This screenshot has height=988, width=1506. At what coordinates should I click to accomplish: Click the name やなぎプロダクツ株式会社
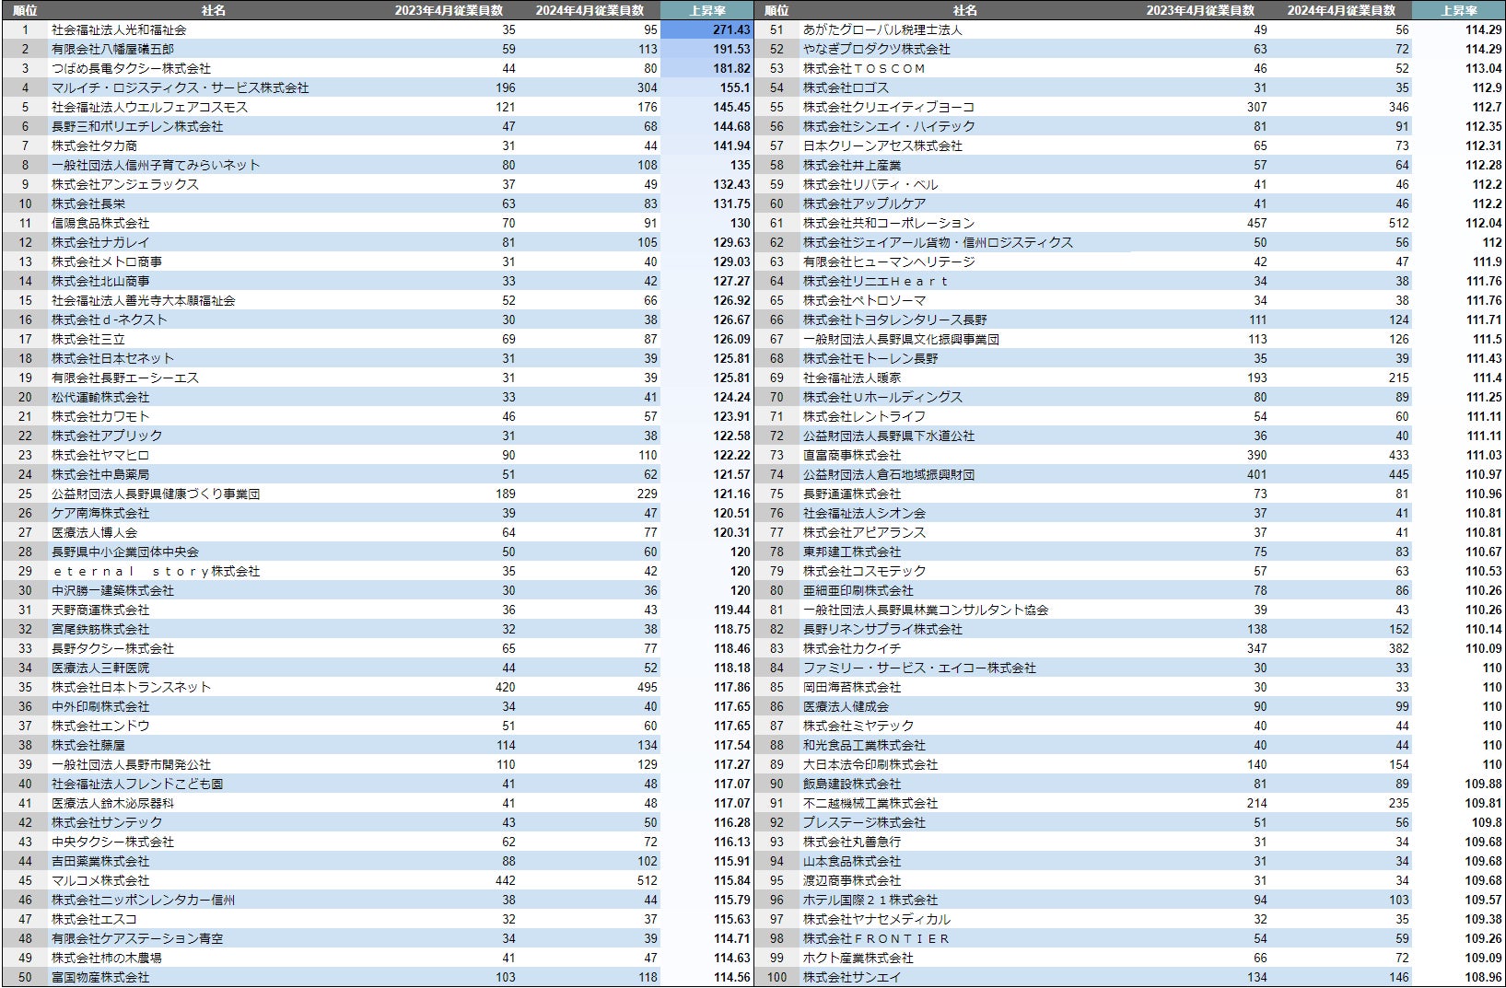(877, 49)
